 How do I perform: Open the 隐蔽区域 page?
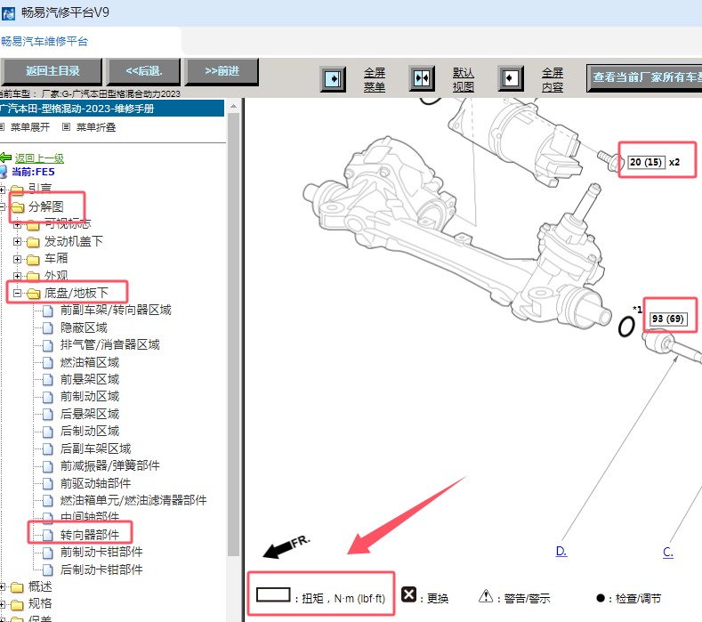pyautogui.click(x=84, y=327)
